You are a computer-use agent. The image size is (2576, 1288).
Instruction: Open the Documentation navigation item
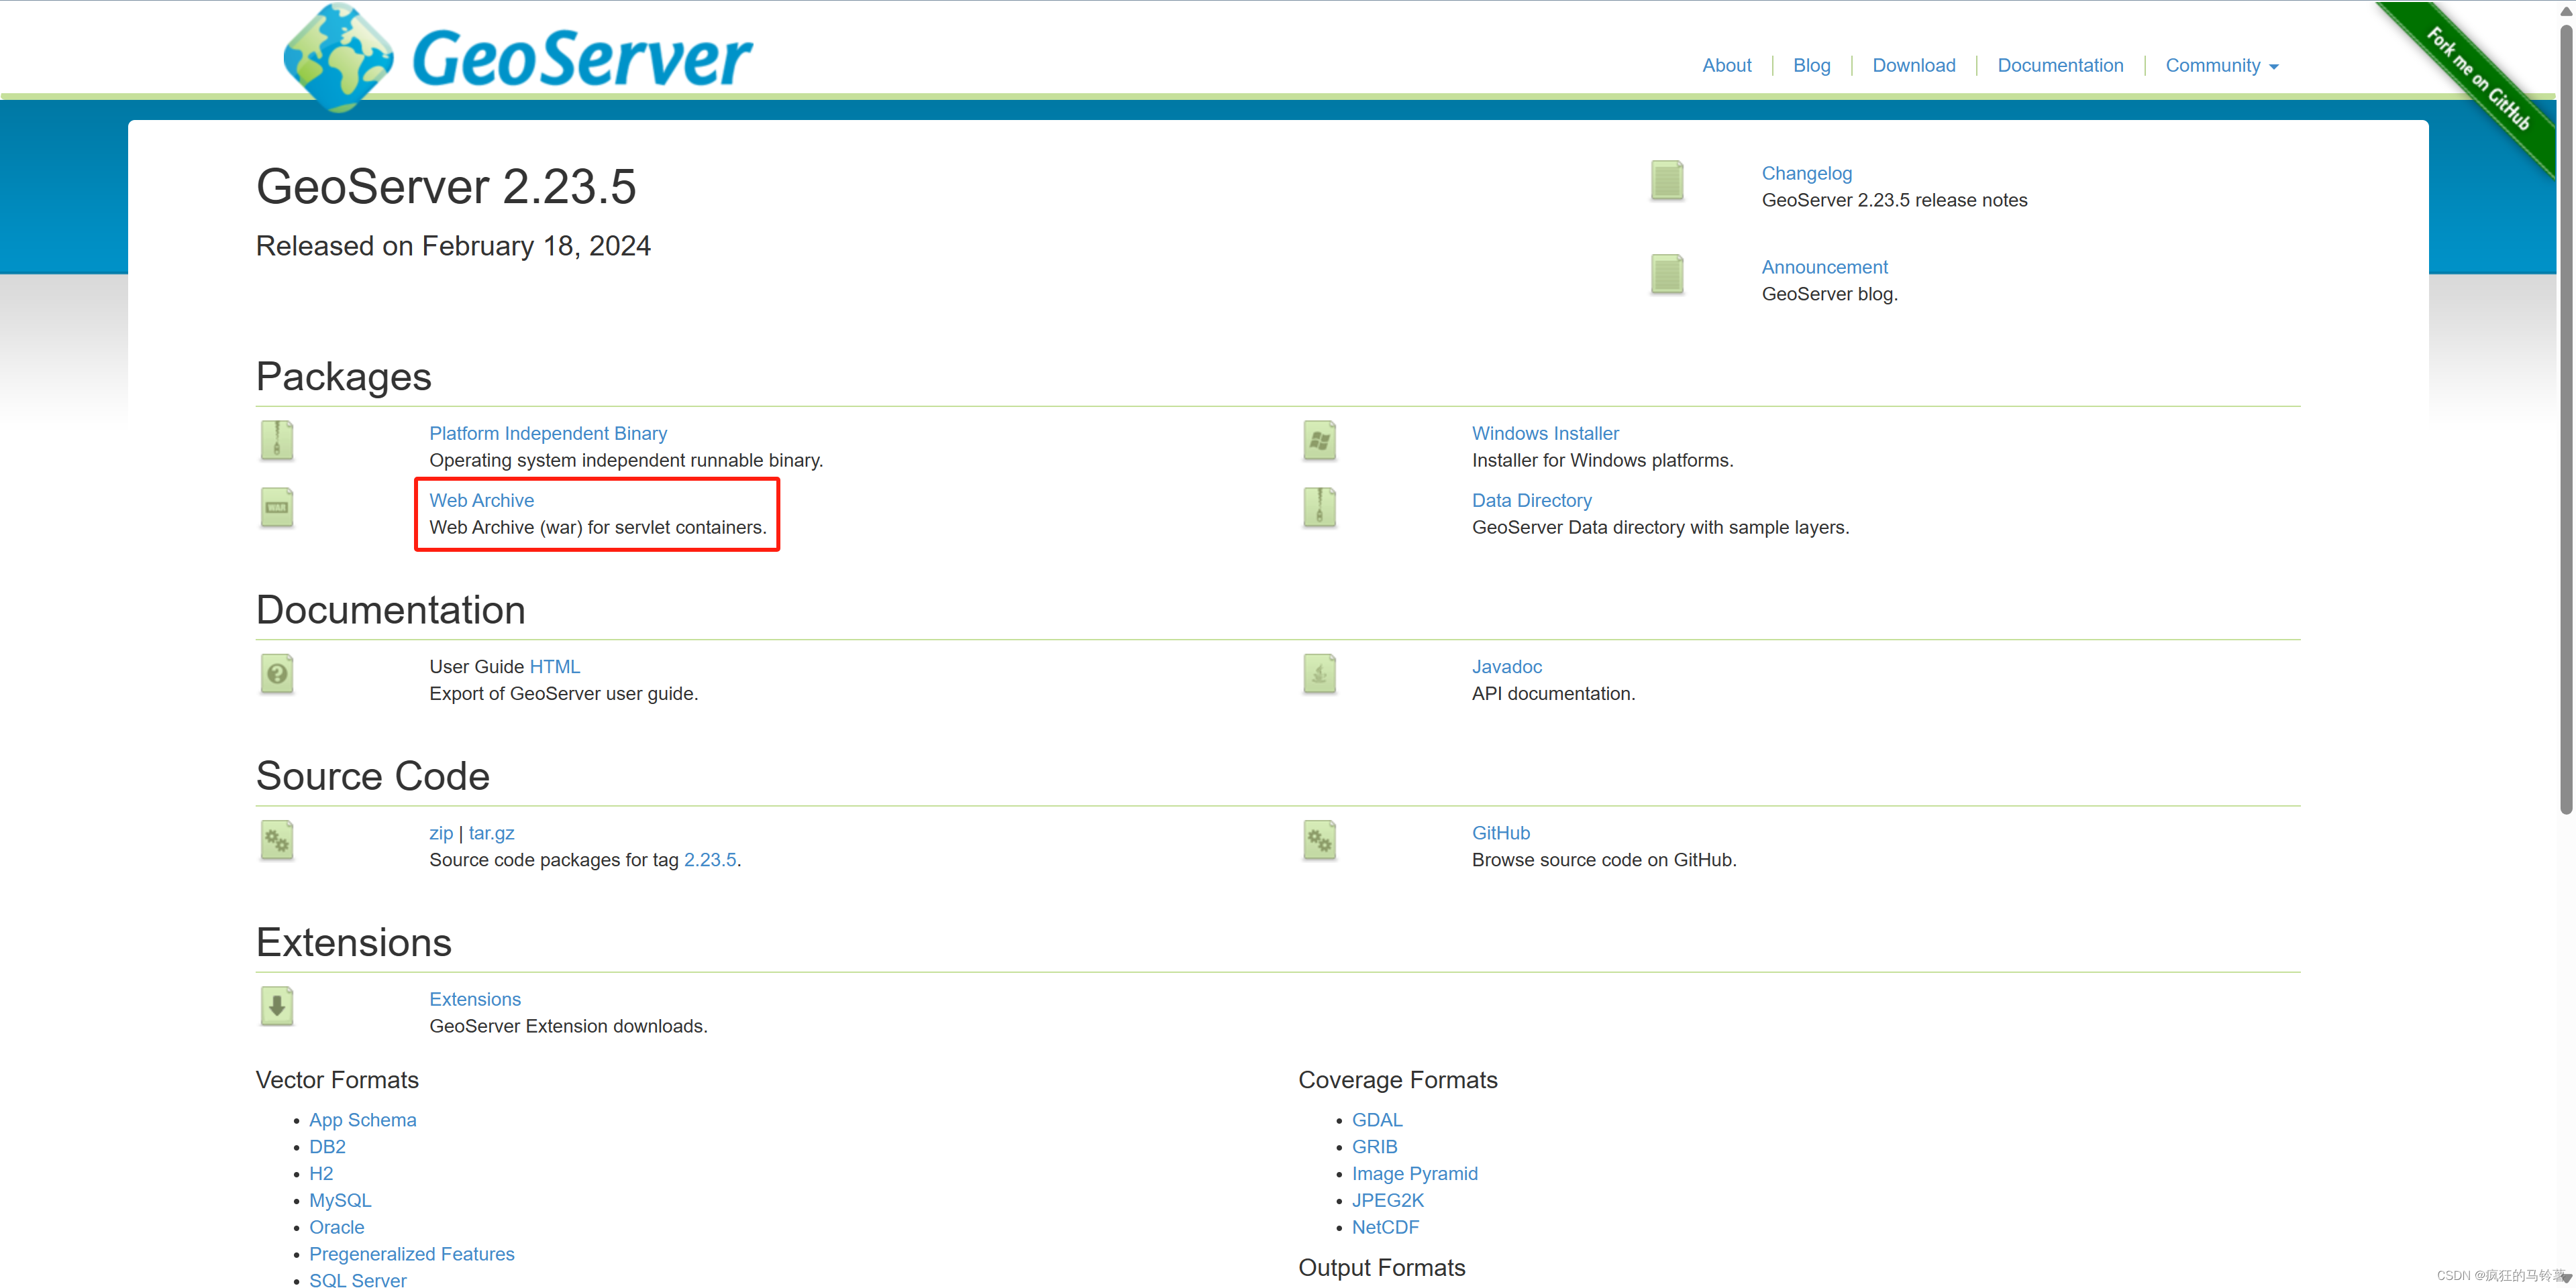(x=2060, y=66)
